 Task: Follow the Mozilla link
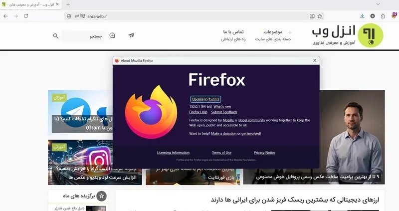pyautogui.click(x=228, y=120)
